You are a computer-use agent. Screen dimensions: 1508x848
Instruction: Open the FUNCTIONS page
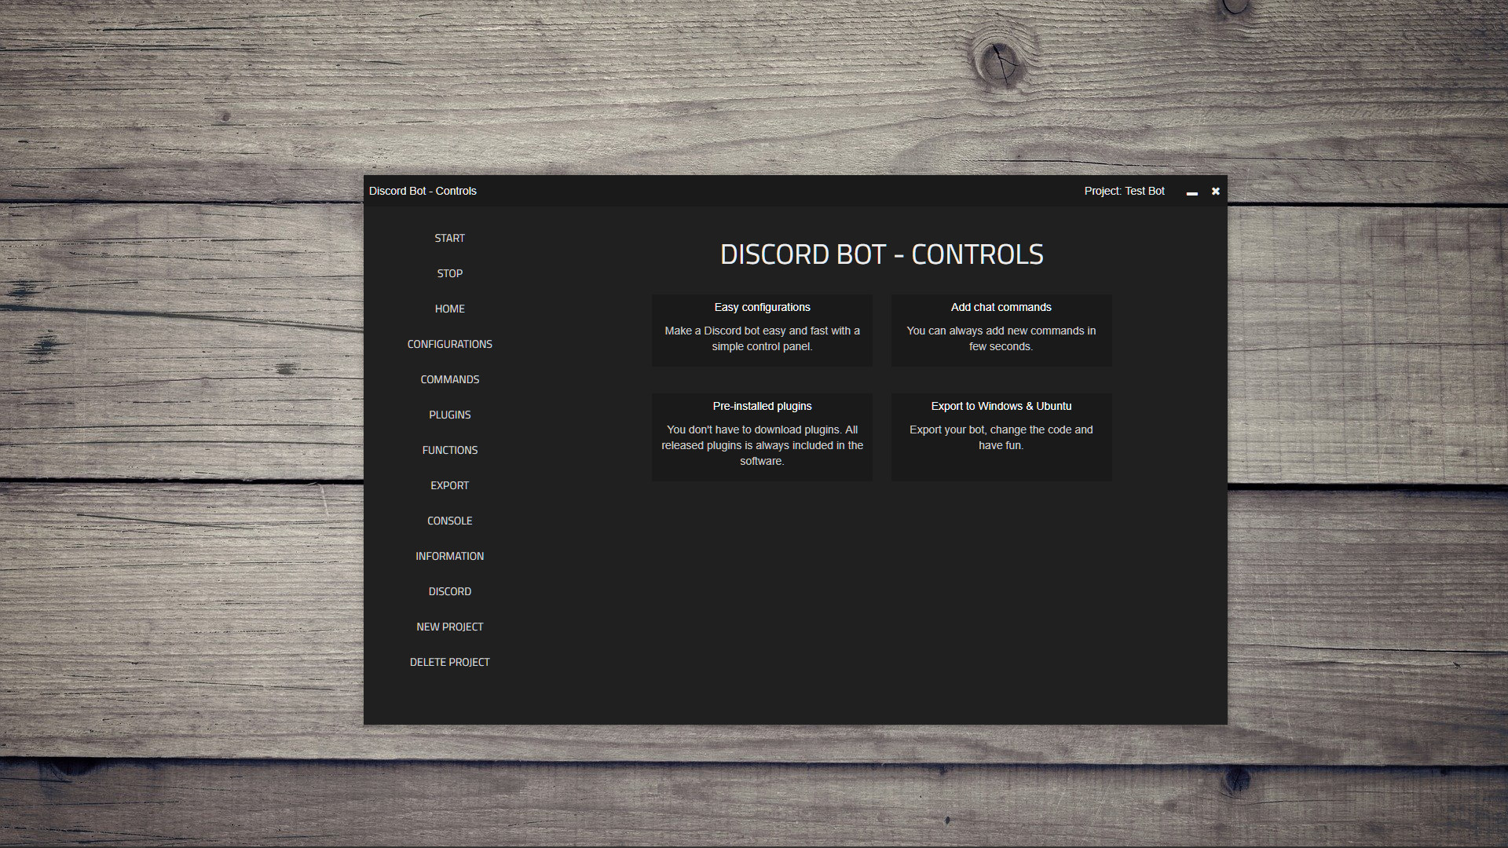pyautogui.click(x=449, y=450)
